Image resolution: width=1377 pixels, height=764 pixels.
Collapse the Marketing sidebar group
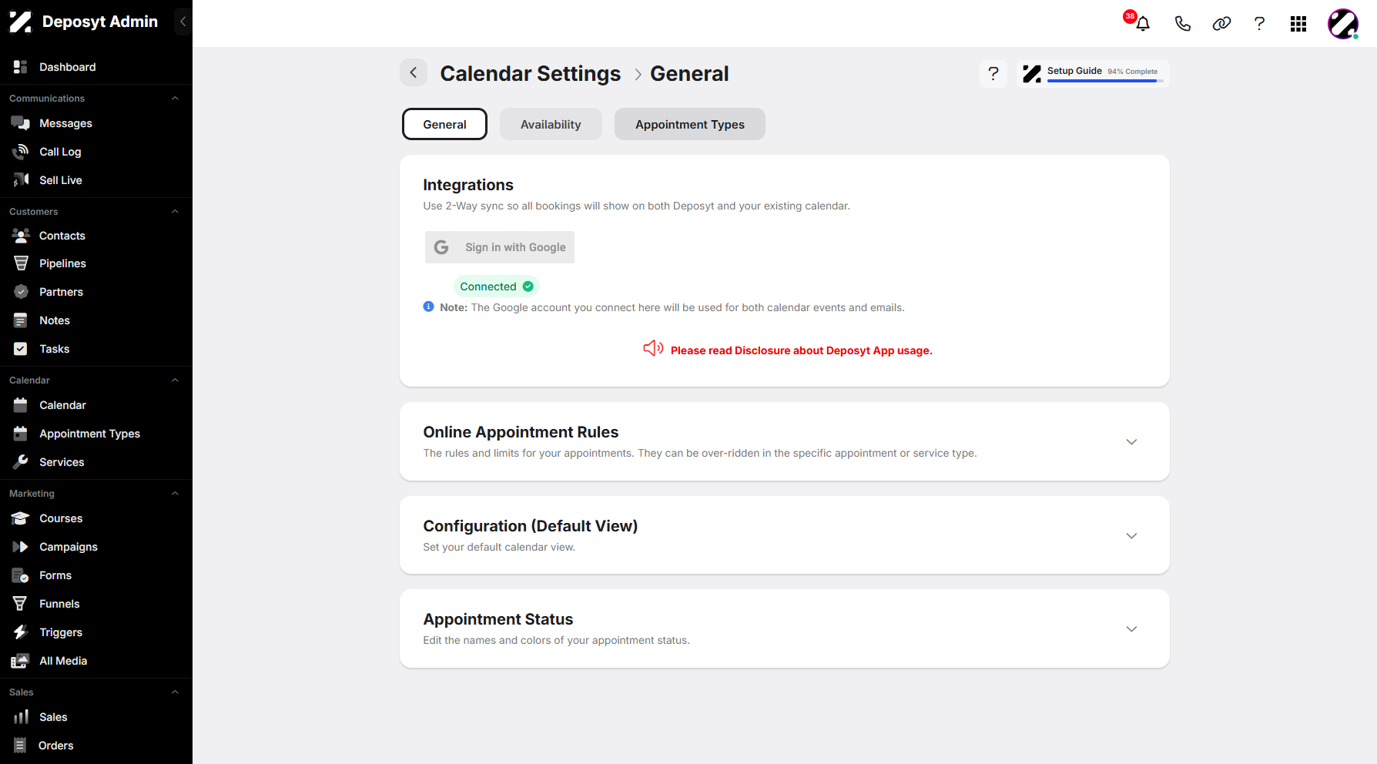tap(175, 494)
